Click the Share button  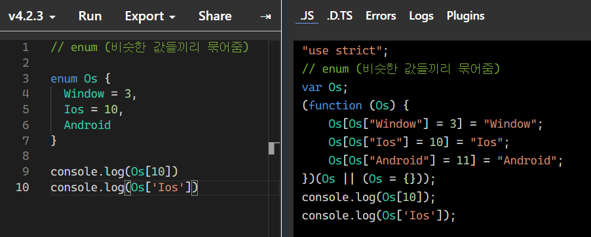pyautogui.click(x=215, y=16)
